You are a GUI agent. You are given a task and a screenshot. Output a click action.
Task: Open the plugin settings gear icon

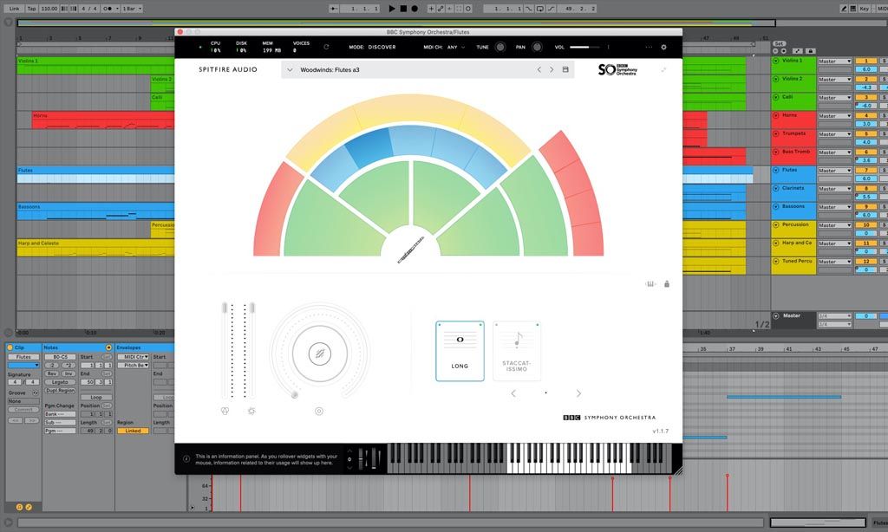point(663,47)
